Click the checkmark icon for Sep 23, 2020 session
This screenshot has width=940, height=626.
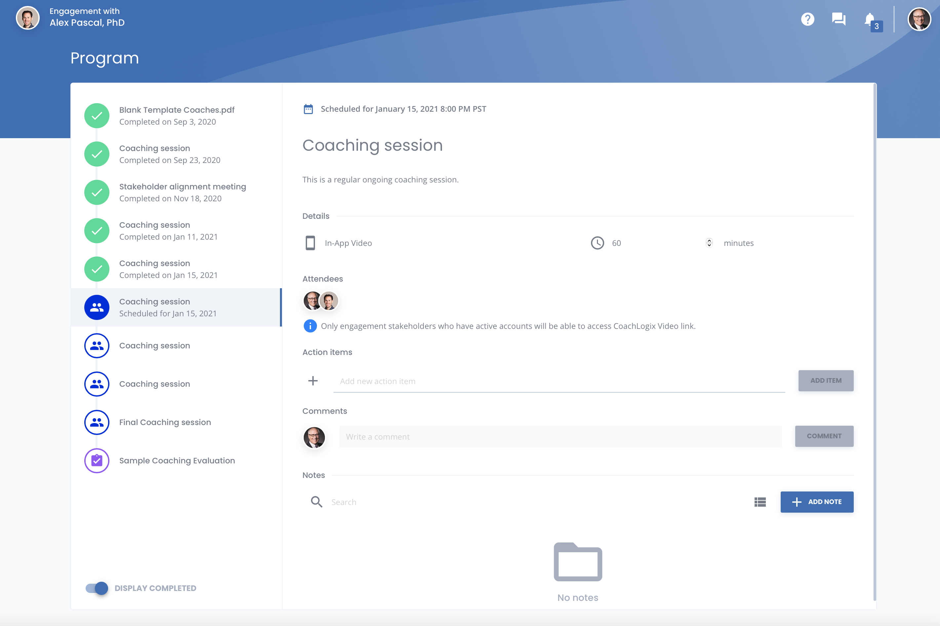(97, 154)
